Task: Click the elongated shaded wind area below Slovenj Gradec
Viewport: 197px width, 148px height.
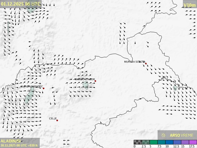Action: click(29, 95)
